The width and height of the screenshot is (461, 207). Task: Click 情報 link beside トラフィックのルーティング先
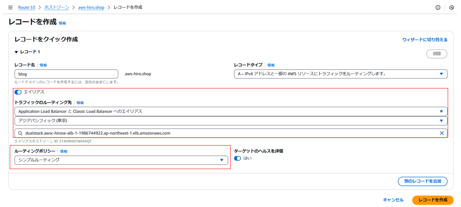click(x=80, y=103)
